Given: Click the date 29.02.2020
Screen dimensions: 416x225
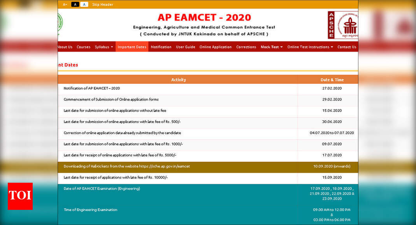Looking at the screenshot, I should click(x=332, y=99).
